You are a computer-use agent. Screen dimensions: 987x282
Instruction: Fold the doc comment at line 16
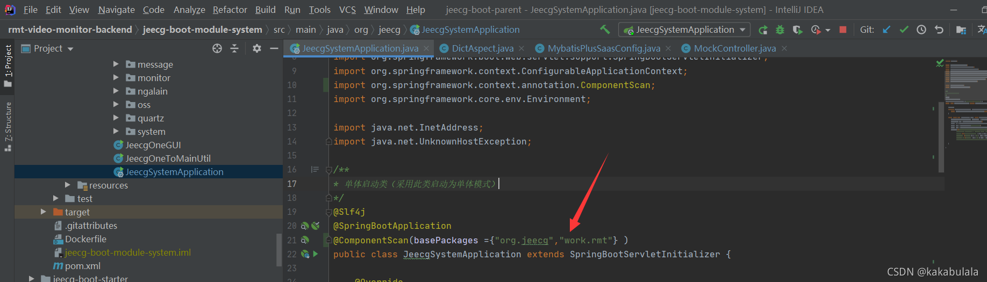coord(328,170)
